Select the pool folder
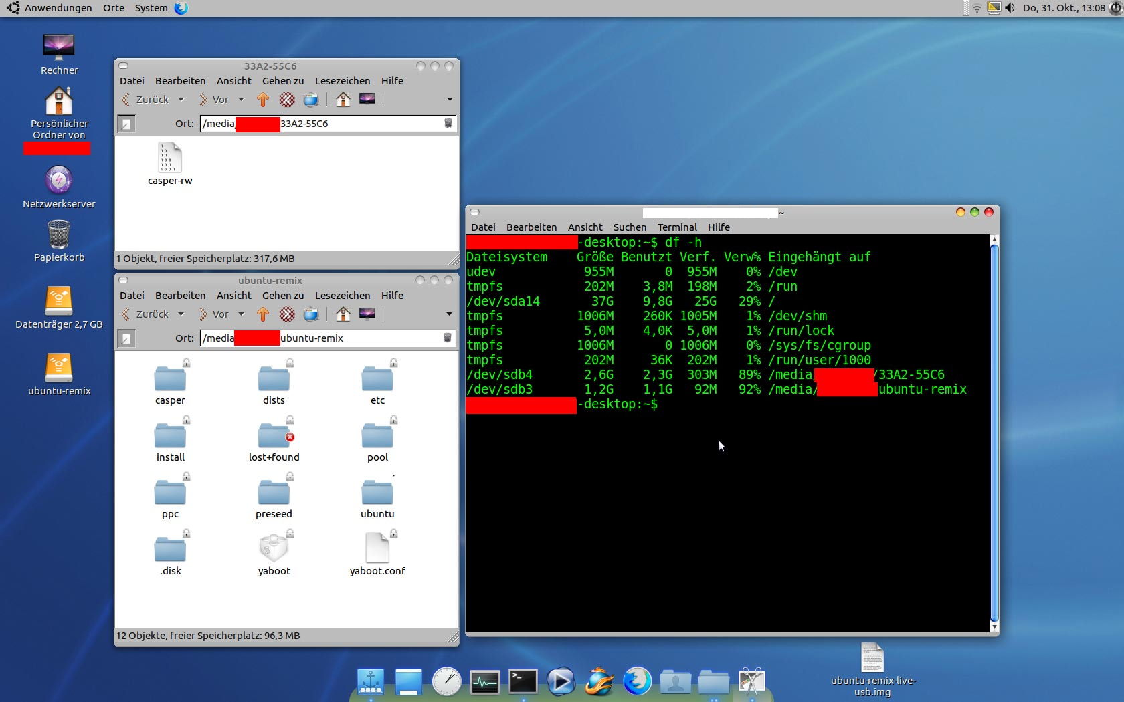Viewport: 1124px width, 702px height. pos(377,439)
